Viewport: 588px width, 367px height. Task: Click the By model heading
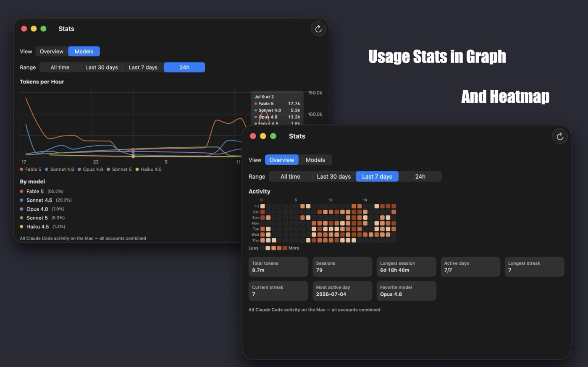click(32, 182)
